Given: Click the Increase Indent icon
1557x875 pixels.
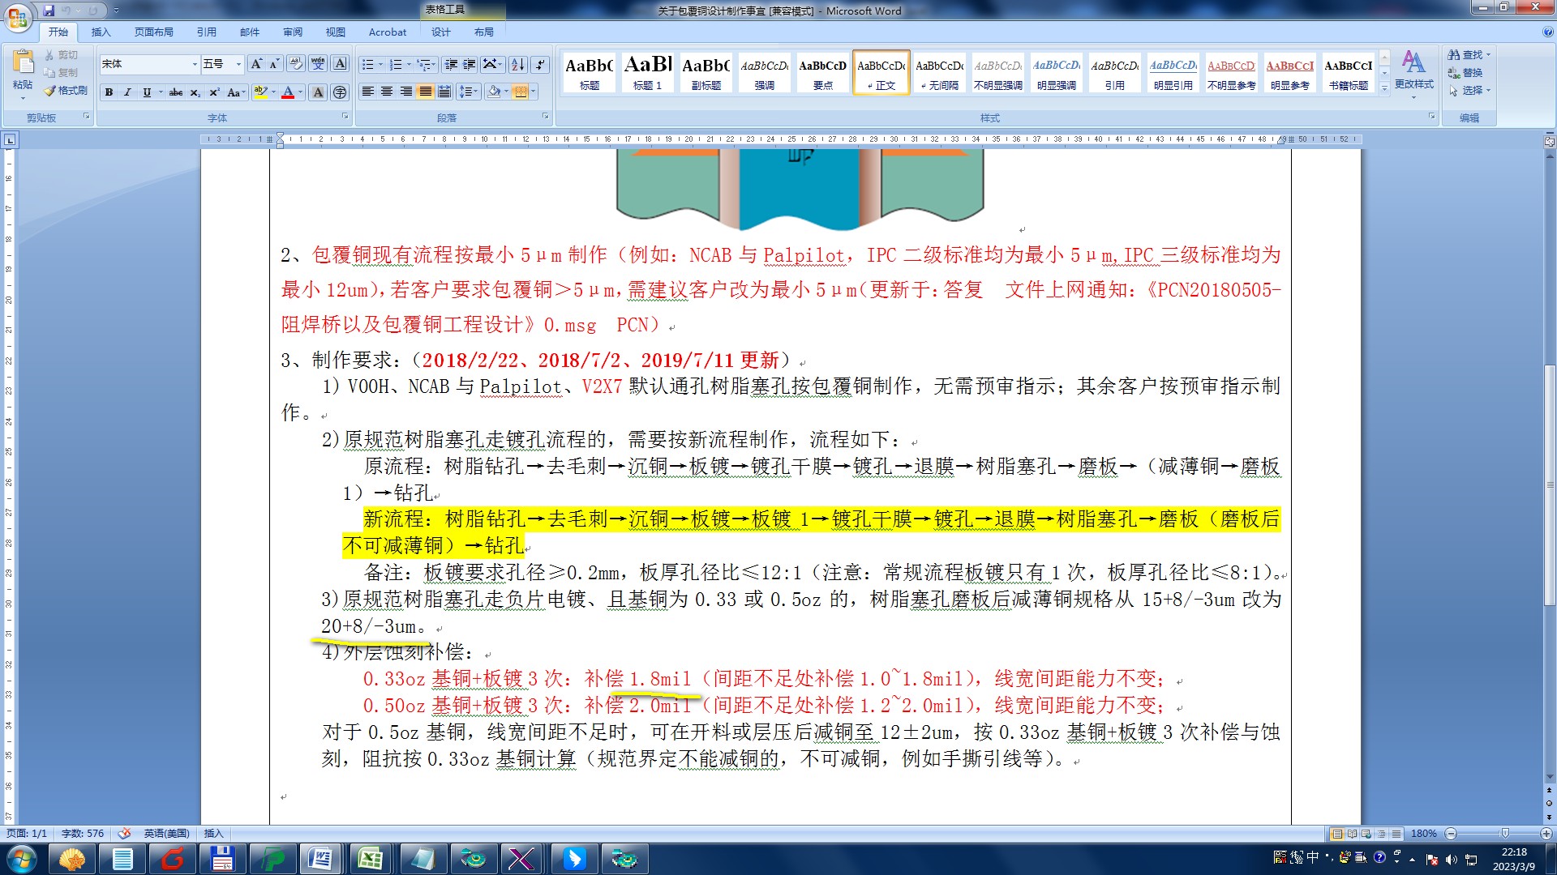Looking at the screenshot, I should (470, 65).
